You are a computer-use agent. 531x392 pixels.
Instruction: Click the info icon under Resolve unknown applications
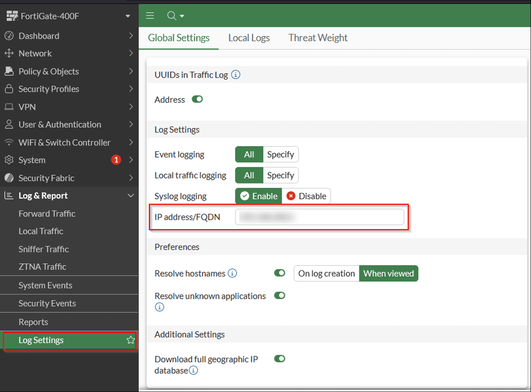click(x=159, y=307)
